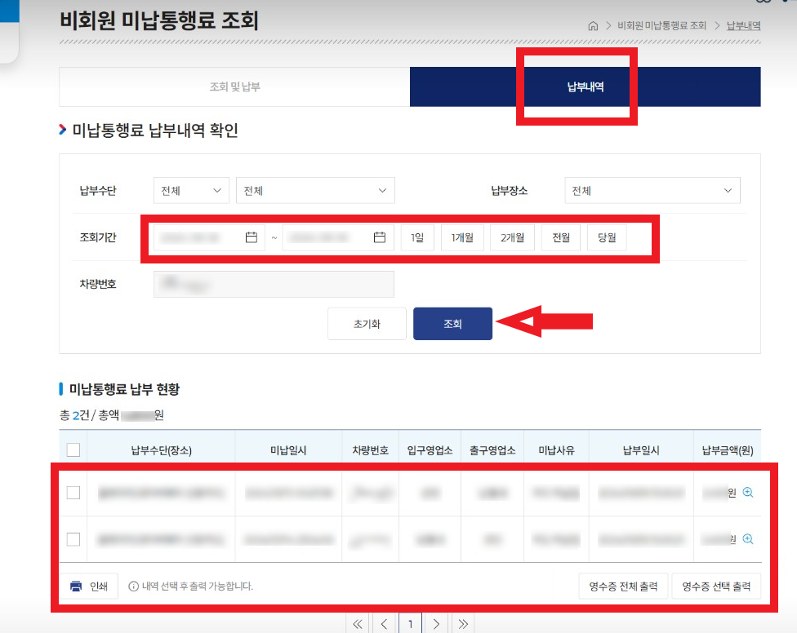Click the magnifier icon on the first payment row
The height and width of the screenshot is (633, 797).
click(748, 492)
